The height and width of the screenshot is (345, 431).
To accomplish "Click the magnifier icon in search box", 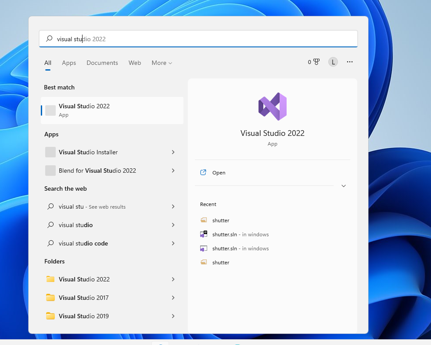I will (49, 39).
